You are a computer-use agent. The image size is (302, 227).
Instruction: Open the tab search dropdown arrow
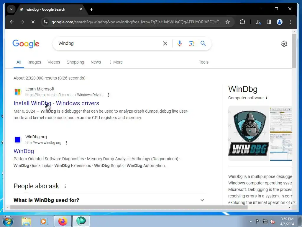click(11, 9)
